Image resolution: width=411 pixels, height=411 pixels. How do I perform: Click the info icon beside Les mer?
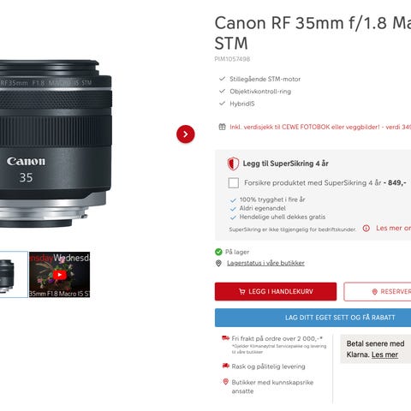pyautogui.click(x=366, y=228)
